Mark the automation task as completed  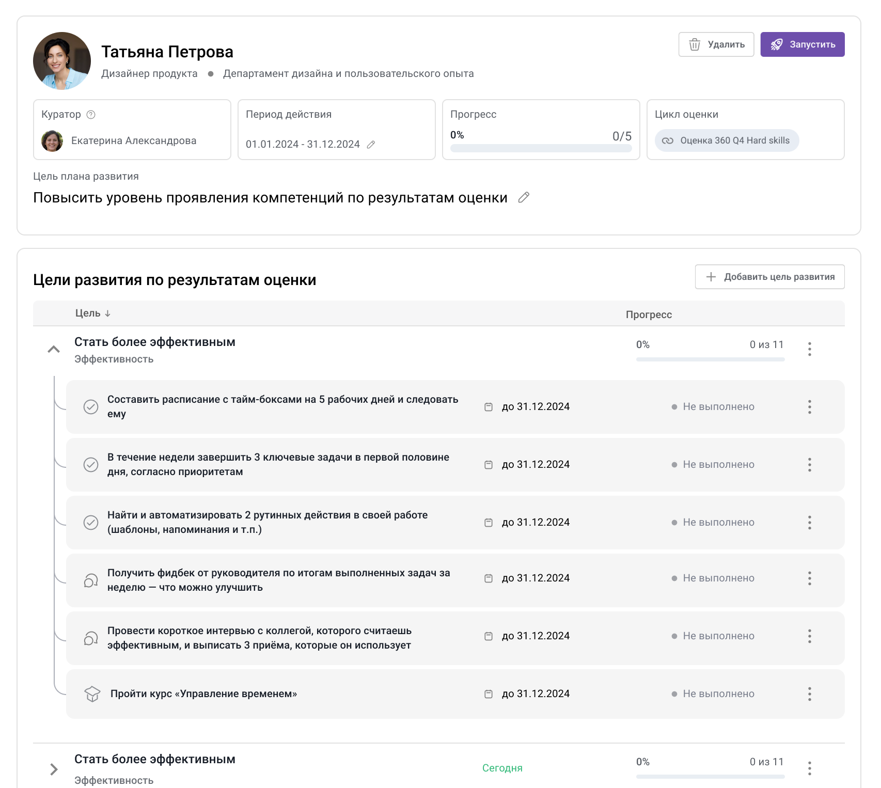pyautogui.click(x=91, y=522)
